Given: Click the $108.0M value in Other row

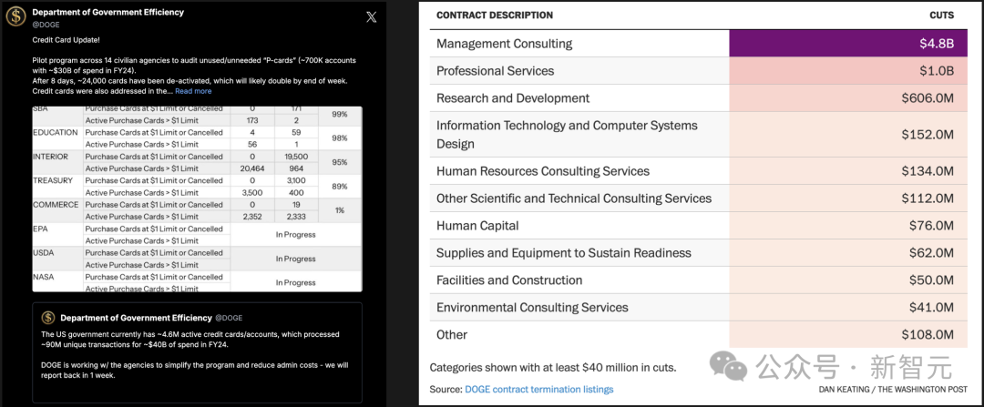Looking at the screenshot, I should click(x=928, y=335).
